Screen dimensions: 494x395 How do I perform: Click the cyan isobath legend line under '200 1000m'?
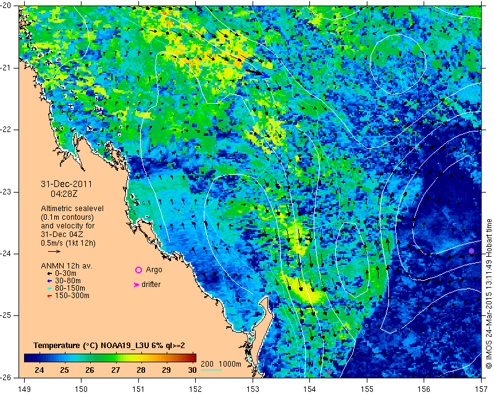pos(211,370)
